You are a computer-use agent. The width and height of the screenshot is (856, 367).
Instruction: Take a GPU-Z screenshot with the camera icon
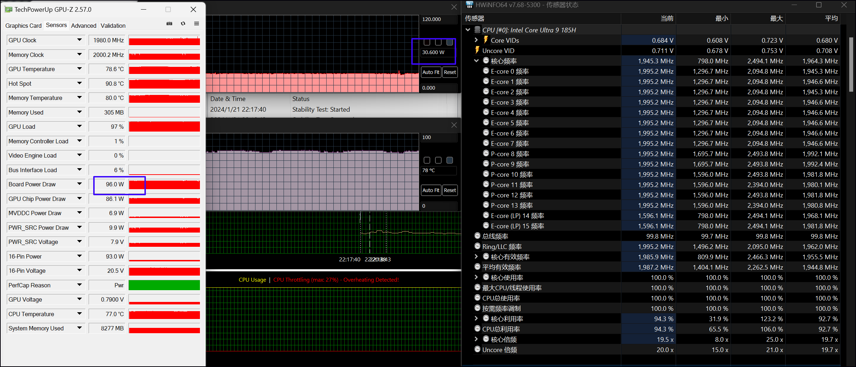coord(169,24)
